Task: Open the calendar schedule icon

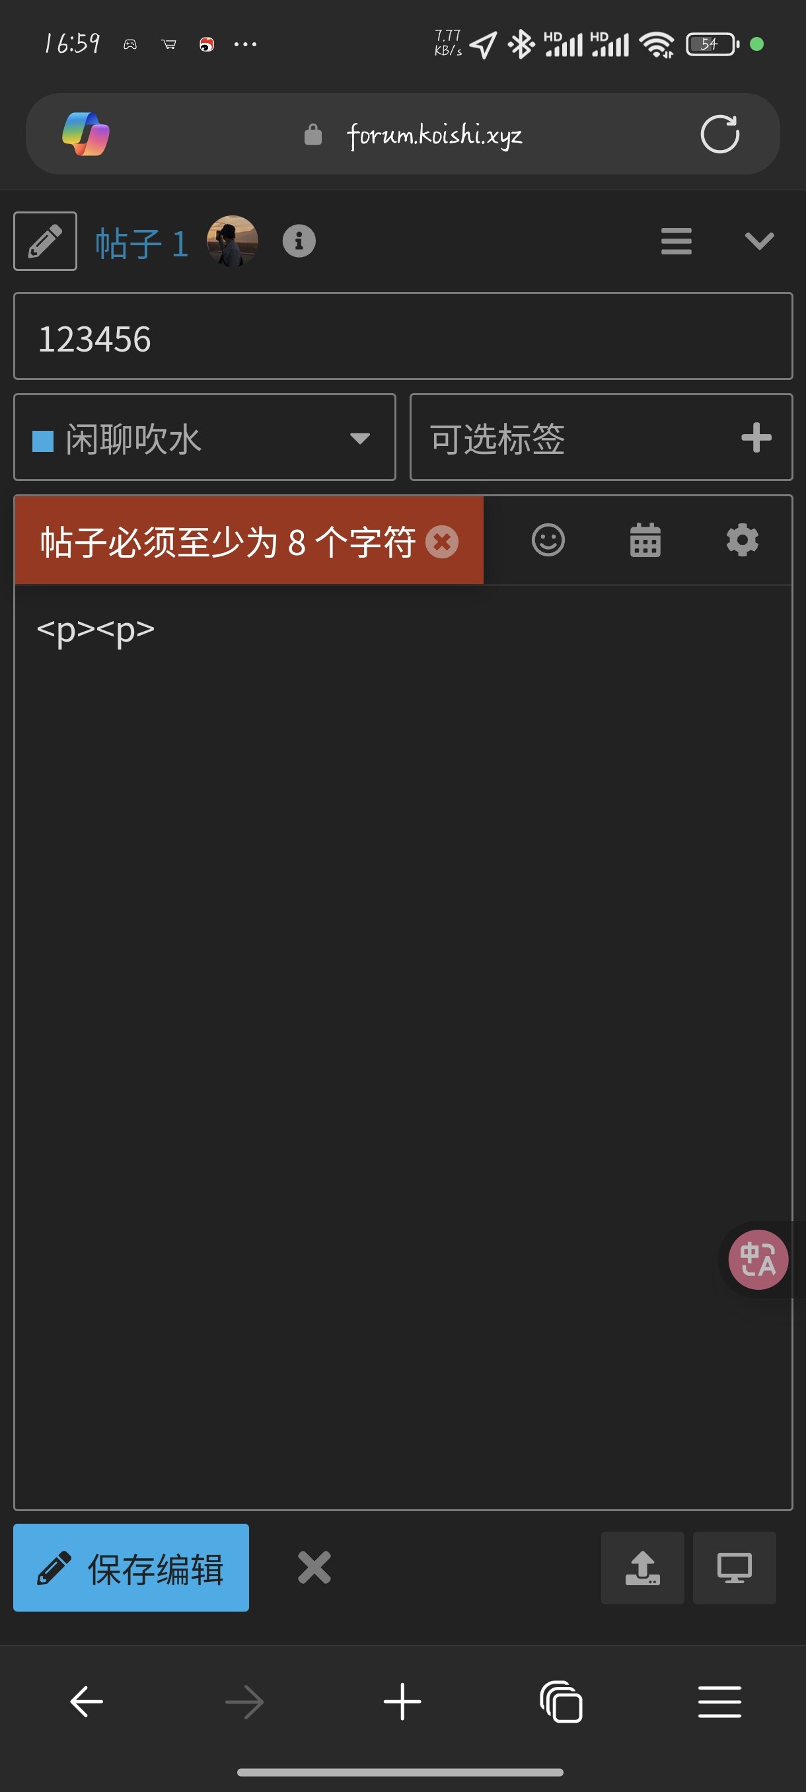Action: (645, 540)
